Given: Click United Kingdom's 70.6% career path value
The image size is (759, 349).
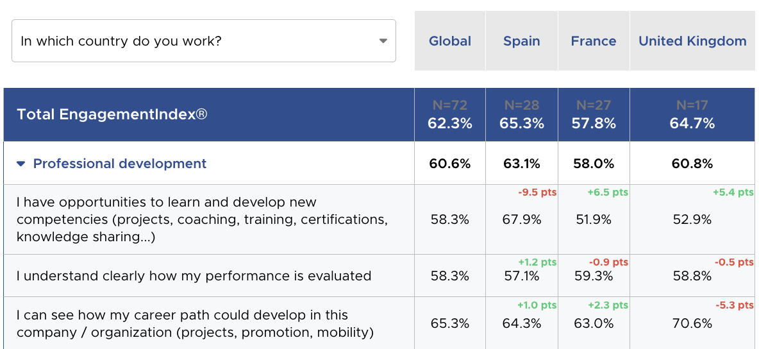Looking at the screenshot, I should click(692, 323).
